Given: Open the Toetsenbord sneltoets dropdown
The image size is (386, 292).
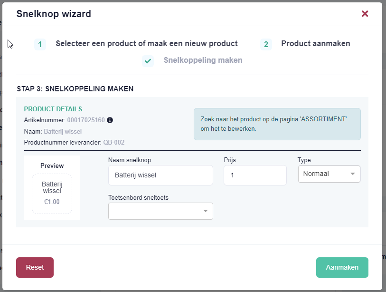Looking at the screenshot, I should pyautogui.click(x=160, y=211).
